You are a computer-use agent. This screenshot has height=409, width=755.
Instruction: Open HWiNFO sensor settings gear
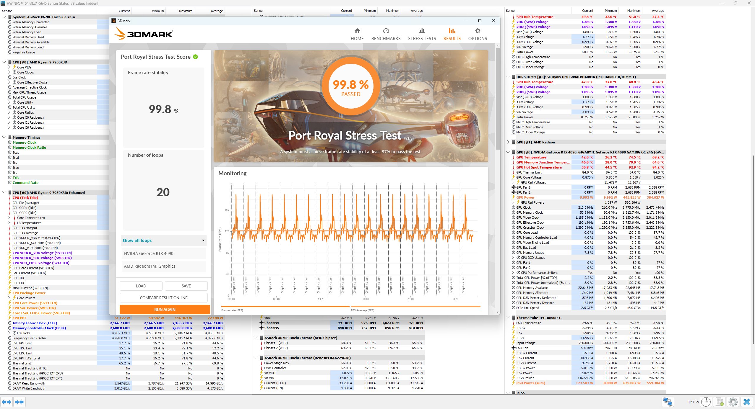733,402
